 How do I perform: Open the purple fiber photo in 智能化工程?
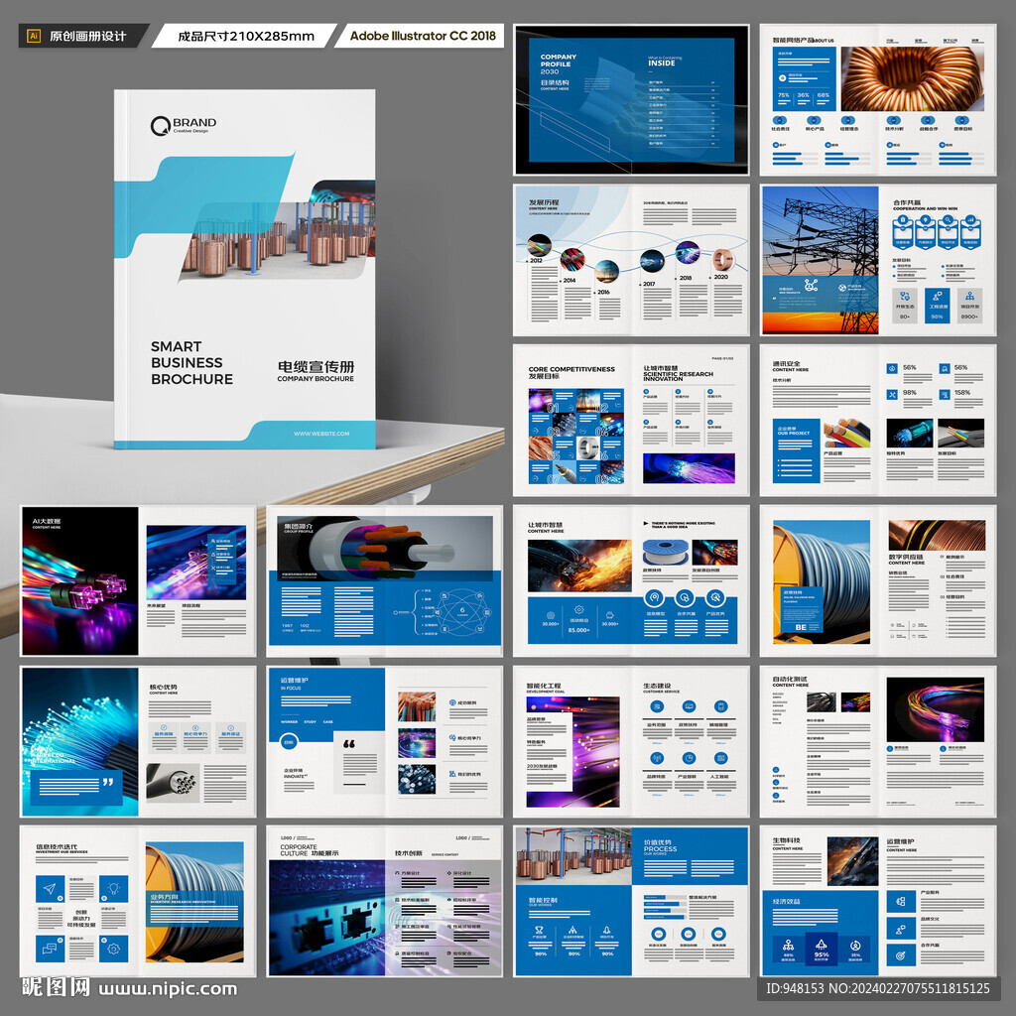(x=572, y=752)
